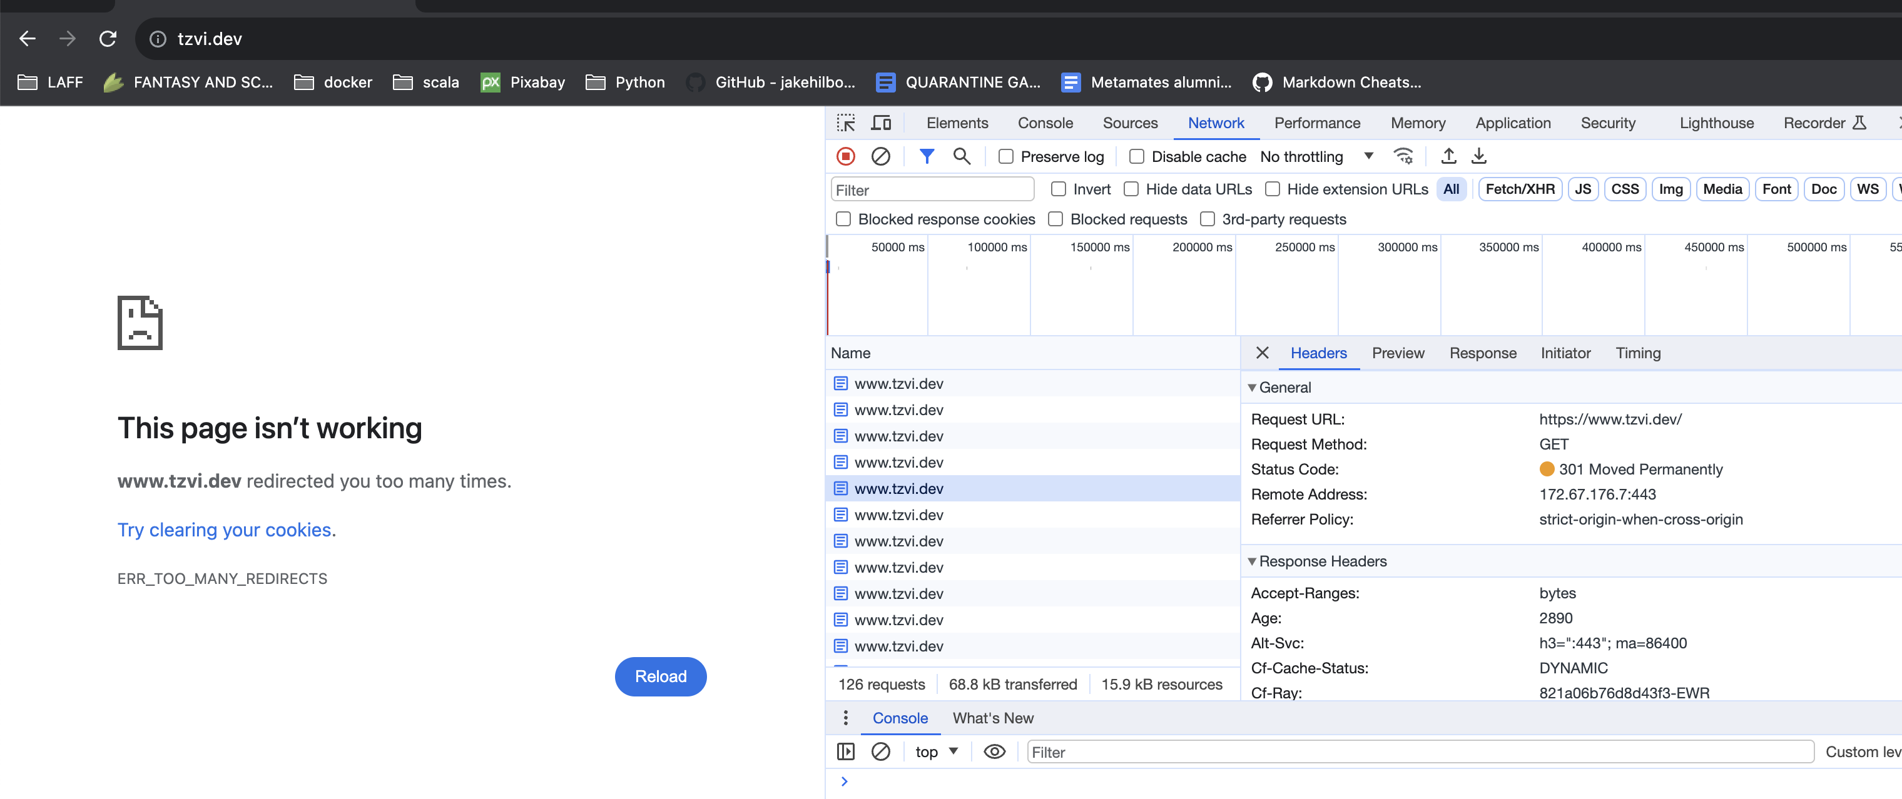This screenshot has width=1902, height=799.
Task: Open the docker bookmark folder
Action: (x=333, y=82)
